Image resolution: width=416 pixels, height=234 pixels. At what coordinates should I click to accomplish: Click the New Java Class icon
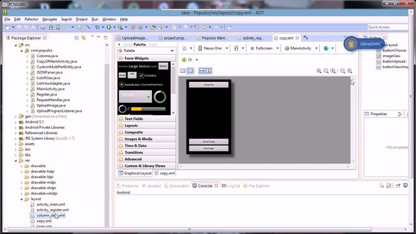(140, 27)
